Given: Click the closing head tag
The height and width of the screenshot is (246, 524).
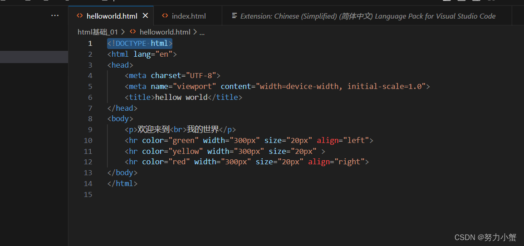Looking at the screenshot, I should (x=122, y=108).
